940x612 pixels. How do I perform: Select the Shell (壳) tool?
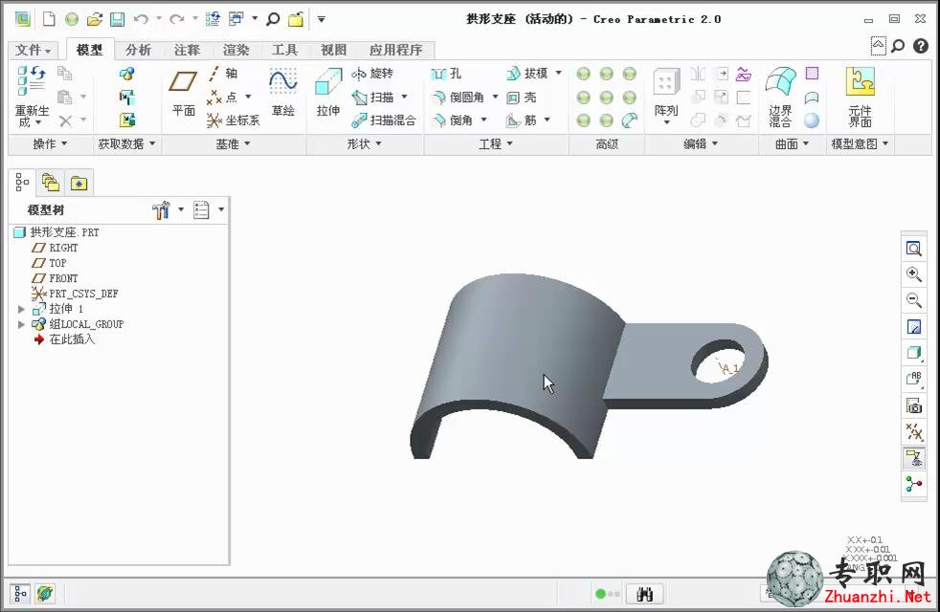(522, 97)
